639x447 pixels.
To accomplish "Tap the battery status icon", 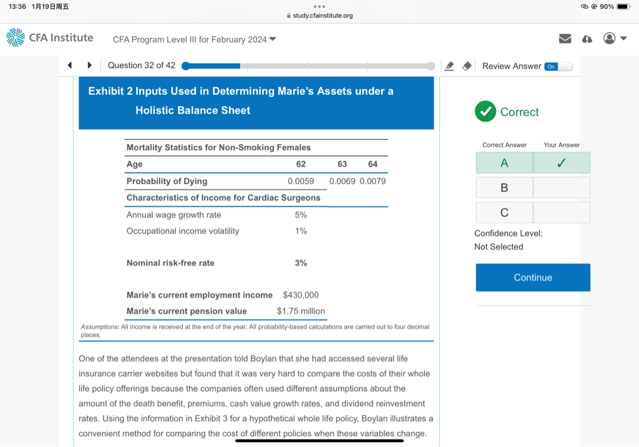I will click(x=624, y=7).
